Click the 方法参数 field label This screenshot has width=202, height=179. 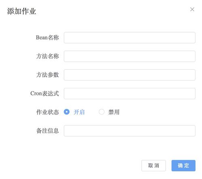[47, 75]
